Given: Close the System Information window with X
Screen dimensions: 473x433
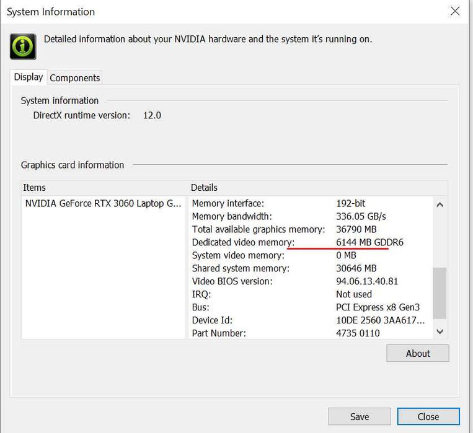Looking at the screenshot, I should pos(455,11).
